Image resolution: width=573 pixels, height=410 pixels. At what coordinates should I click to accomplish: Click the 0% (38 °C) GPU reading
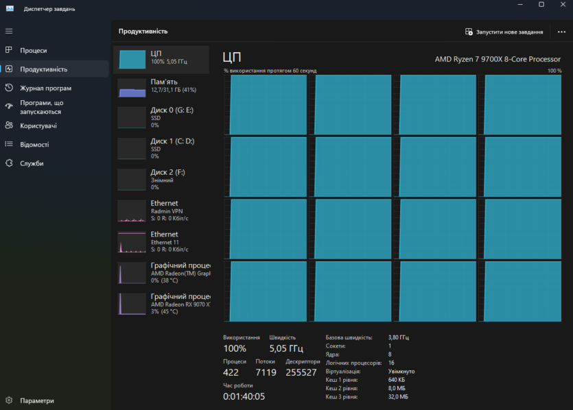165,280
